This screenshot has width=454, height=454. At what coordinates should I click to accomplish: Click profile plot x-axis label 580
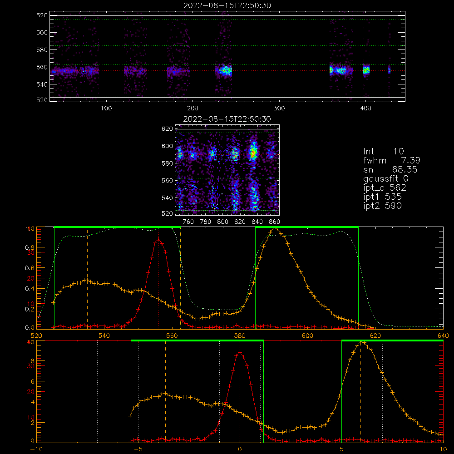click(x=240, y=336)
